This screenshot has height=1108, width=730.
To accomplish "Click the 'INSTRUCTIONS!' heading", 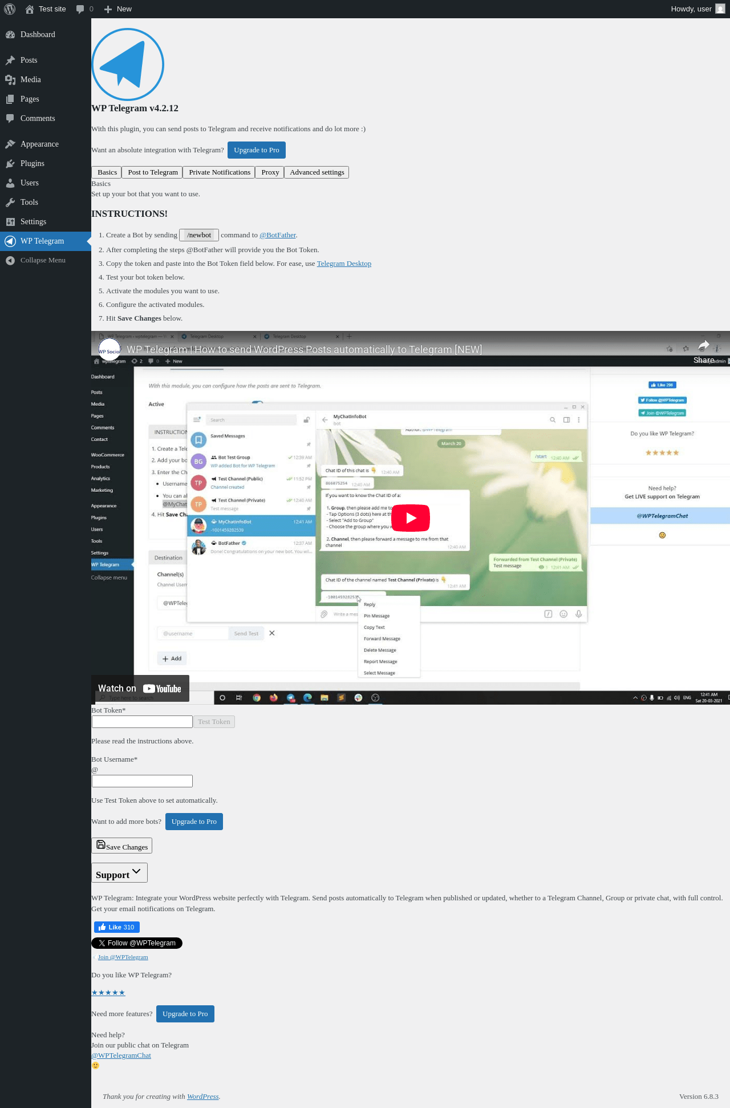I will pos(129,214).
